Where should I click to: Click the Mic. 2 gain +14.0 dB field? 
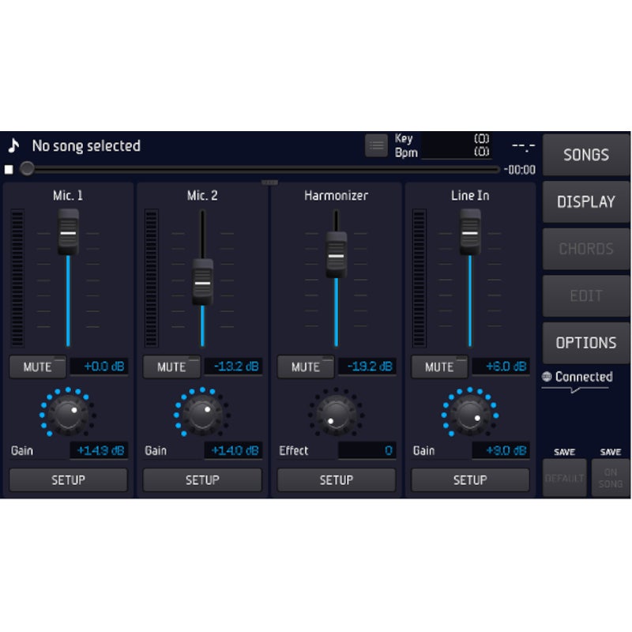point(233,450)
